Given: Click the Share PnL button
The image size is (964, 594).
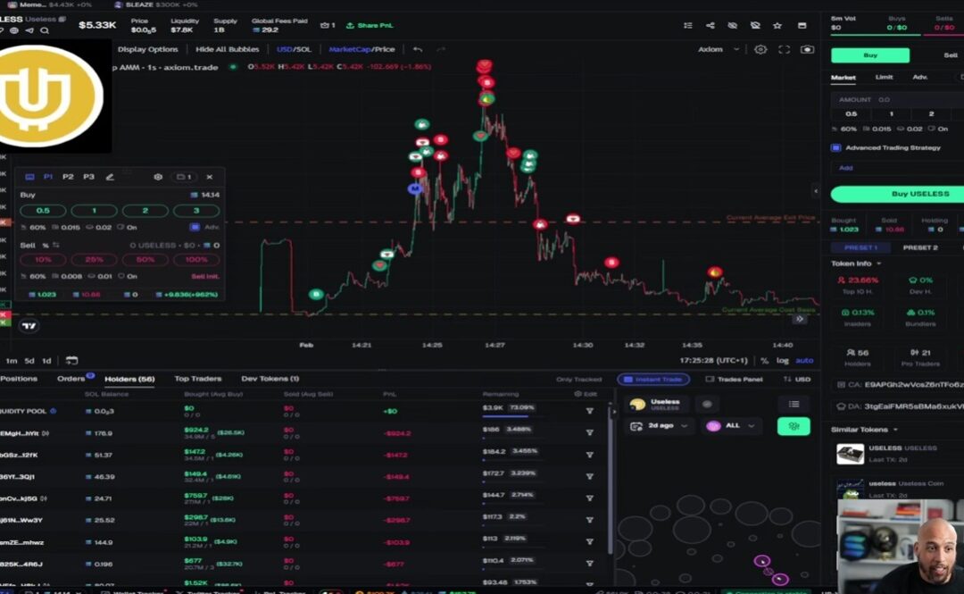Looking at the screenshot, I should tap(370, 25).
